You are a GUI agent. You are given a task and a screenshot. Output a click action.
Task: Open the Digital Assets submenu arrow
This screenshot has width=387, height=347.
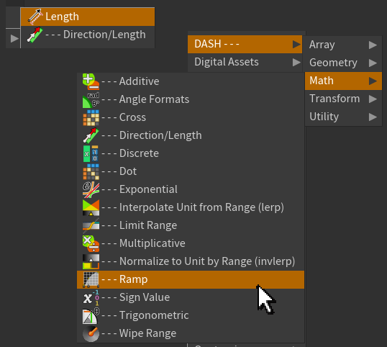[x=296, y=62]
